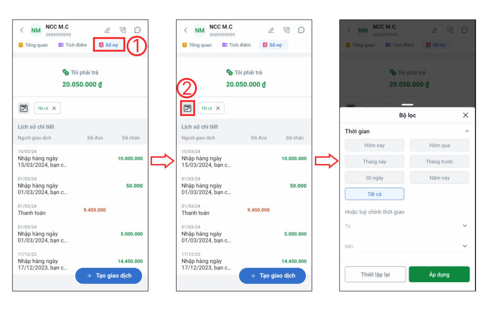The image size is (490, 309).
Task: Click the 'Thiết lập lại' reset button
Action: 375,275
